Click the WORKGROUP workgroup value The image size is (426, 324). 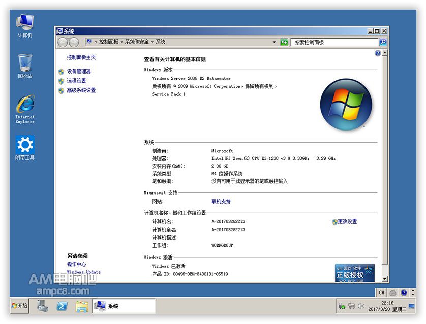pyautogui.click(x=222, y=245)
